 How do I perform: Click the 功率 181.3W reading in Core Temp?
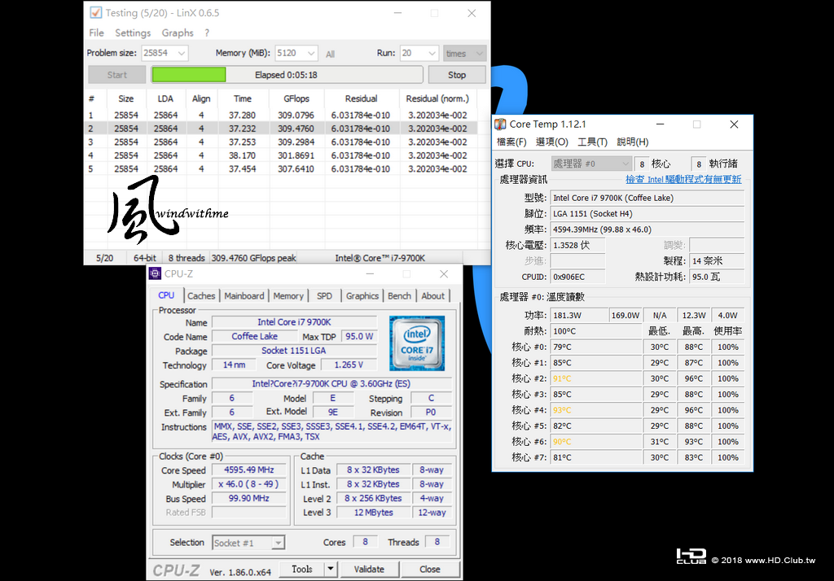click(579, 315)
